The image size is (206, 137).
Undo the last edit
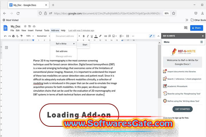5,36
